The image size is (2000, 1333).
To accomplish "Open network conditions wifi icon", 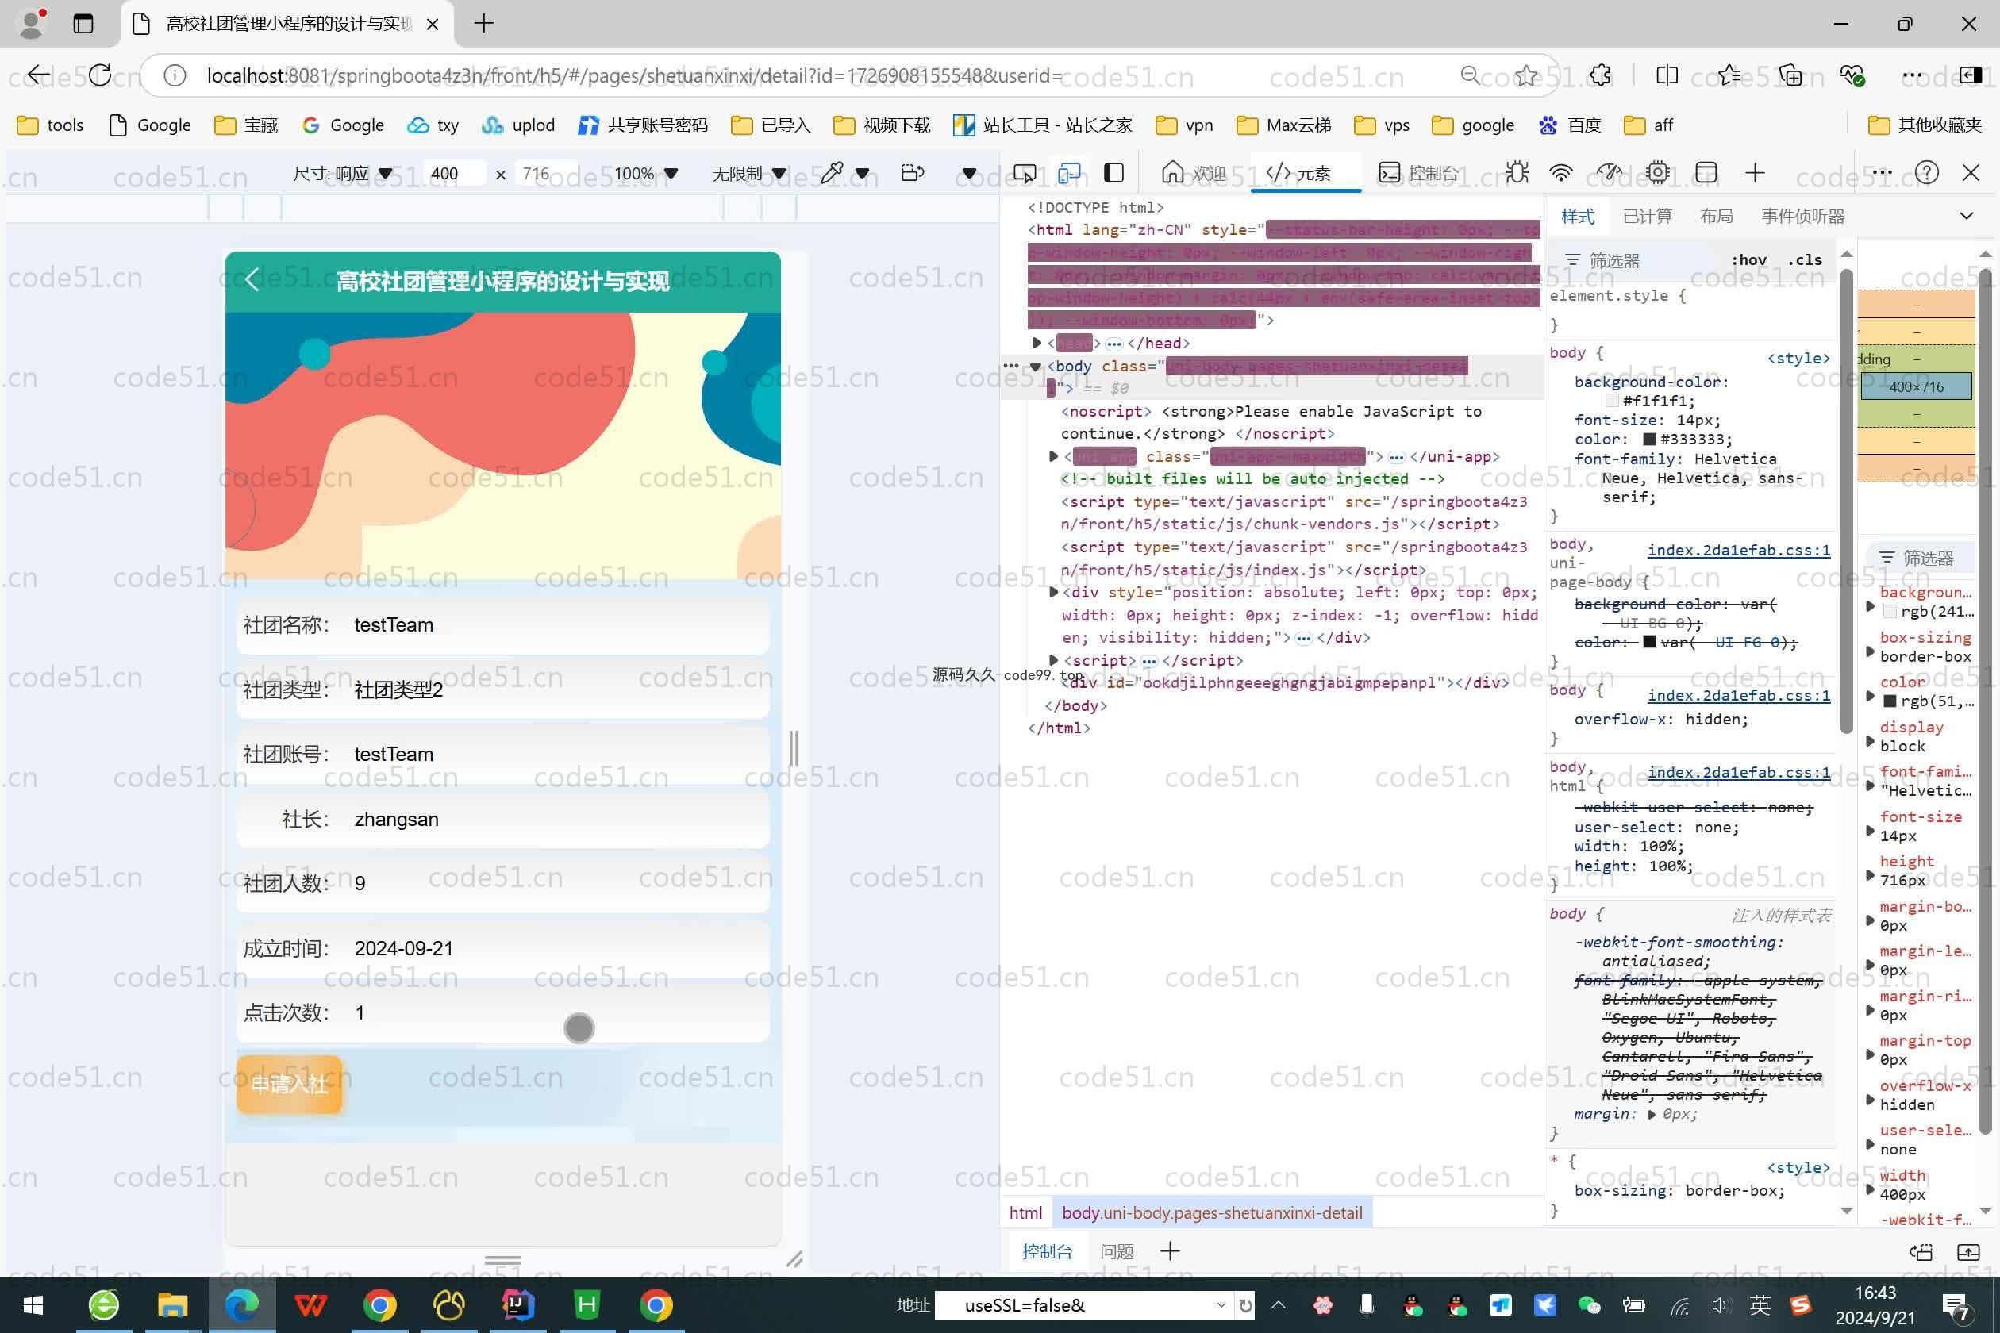I will tap(1561, 174).
